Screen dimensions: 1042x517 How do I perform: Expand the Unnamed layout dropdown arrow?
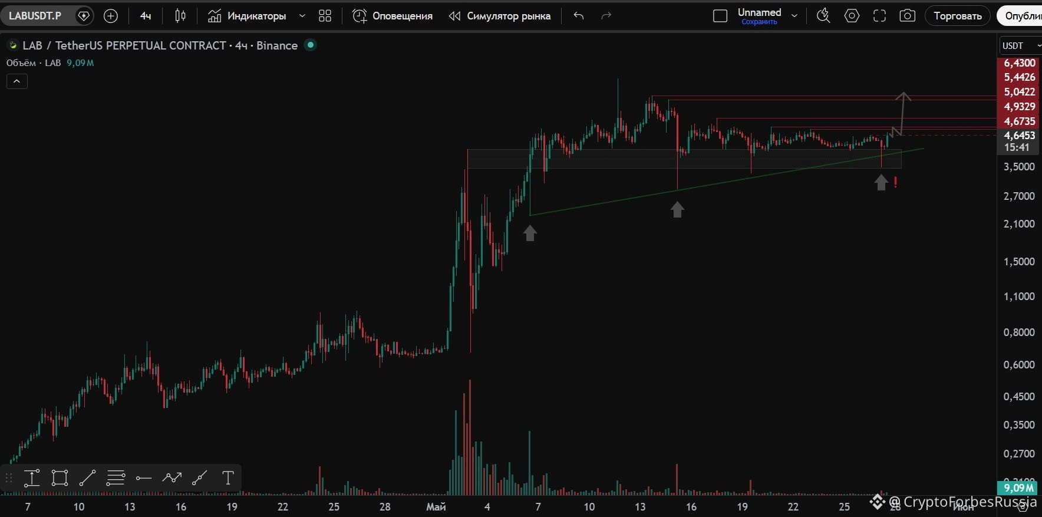(794, 16)
